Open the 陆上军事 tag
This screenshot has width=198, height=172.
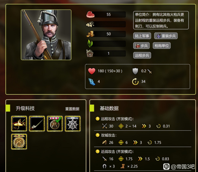click(x=142, y=36)
